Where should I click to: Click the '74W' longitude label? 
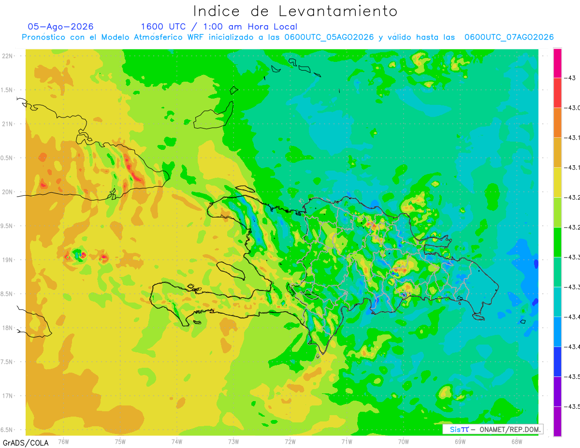177,441
